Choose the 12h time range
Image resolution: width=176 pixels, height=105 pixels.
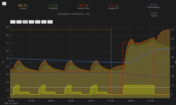31,22
